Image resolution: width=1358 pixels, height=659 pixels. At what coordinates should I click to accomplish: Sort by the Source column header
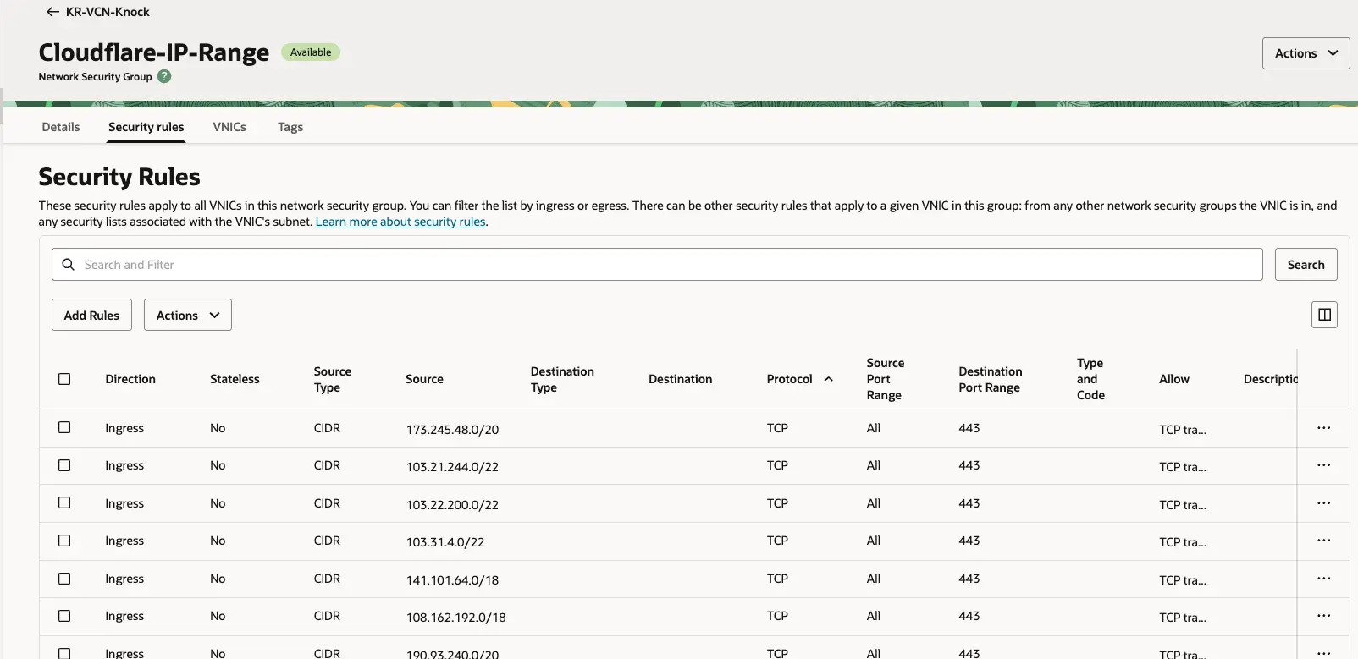424,379
